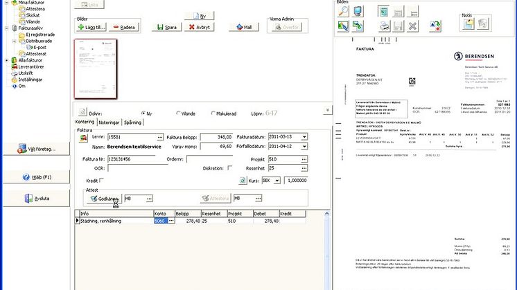Click the Avsluta button

coord(36,198)
